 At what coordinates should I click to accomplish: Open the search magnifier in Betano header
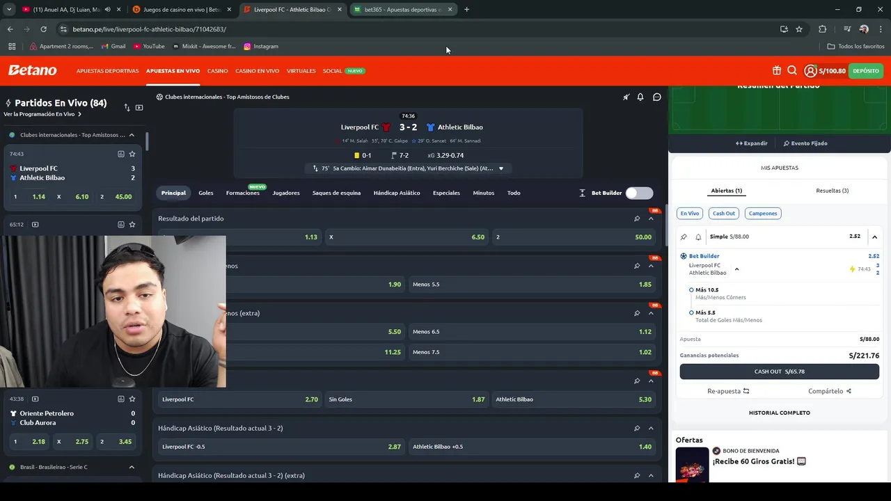(x=792, y=70)
